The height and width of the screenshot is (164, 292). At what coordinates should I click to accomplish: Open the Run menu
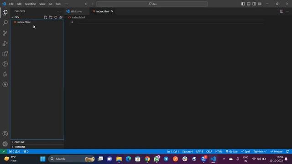[58, 4]
